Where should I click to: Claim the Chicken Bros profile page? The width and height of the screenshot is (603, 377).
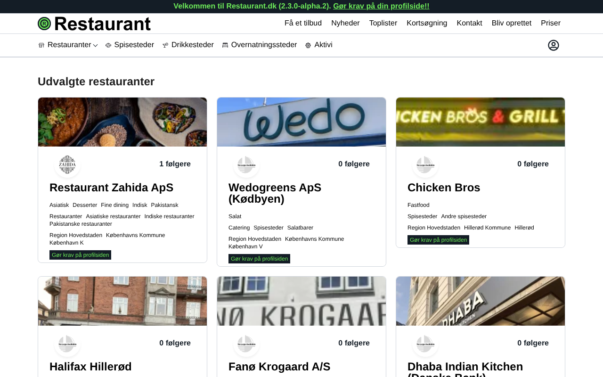tap(438, 240)
